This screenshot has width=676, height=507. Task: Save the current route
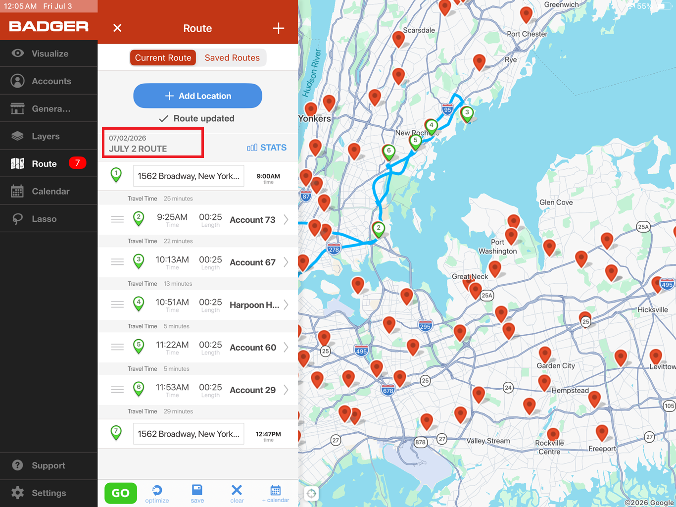(197, 494)
